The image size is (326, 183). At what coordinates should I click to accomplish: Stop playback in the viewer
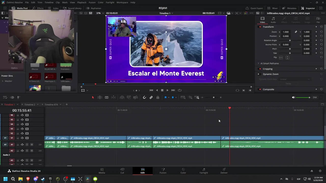162,90
